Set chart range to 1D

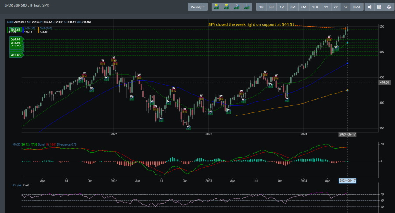261,7
